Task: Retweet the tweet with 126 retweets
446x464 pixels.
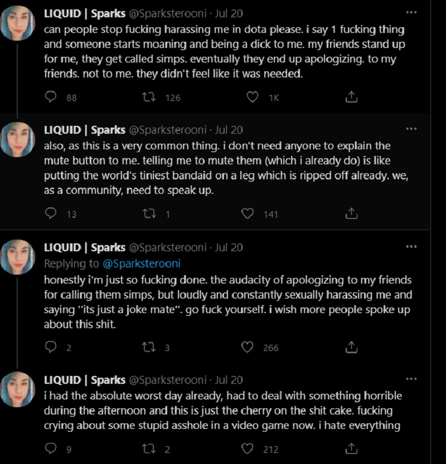Action: tap(149, 97)
